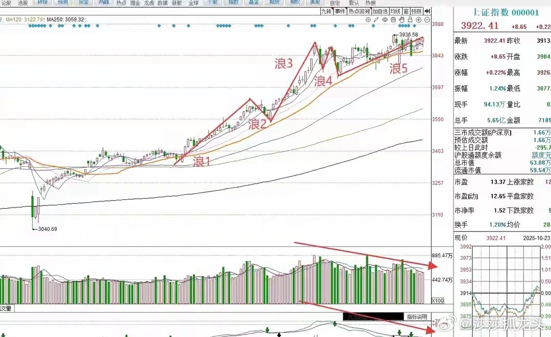The width and height of the screenshot is (551, 337).
Task: Click the MA250: 3059.32 label
Action: 66,19
